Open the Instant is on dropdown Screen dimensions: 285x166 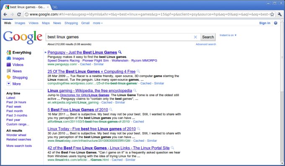[228, 35]
